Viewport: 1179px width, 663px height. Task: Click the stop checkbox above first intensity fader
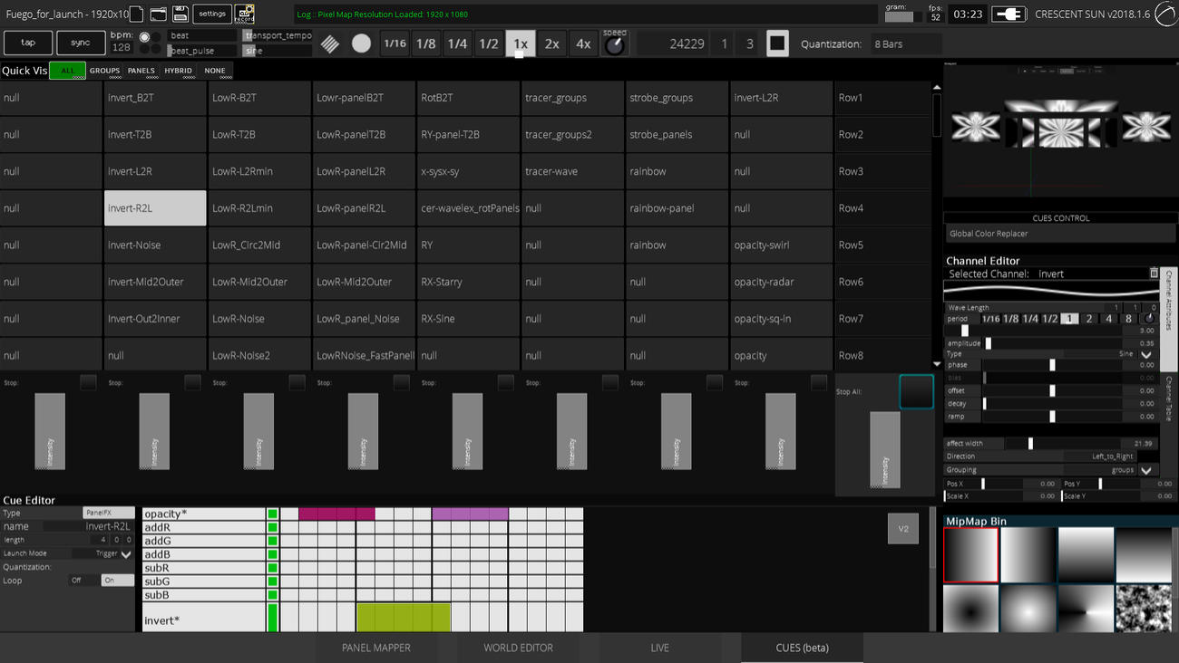pyautogui.click(x=88, y=383)
